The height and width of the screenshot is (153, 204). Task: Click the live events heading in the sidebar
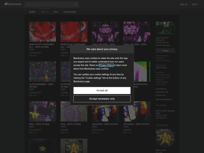[161, 105]
